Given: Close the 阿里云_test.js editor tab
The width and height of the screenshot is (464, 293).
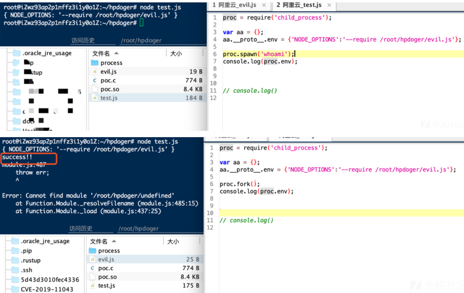Looking at the screenshot, I should tap(329, 5).
